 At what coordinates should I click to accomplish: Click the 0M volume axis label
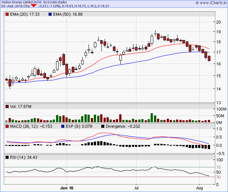(x=219, y=123)
